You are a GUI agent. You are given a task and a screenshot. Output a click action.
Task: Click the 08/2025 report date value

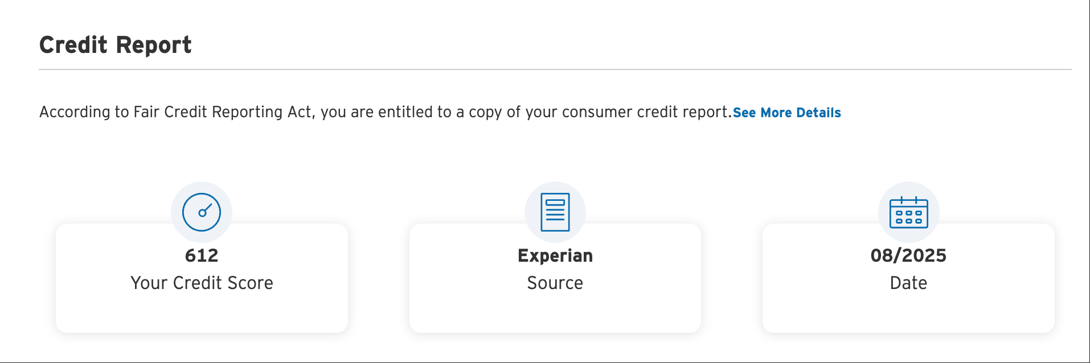[x=909, y=255]
